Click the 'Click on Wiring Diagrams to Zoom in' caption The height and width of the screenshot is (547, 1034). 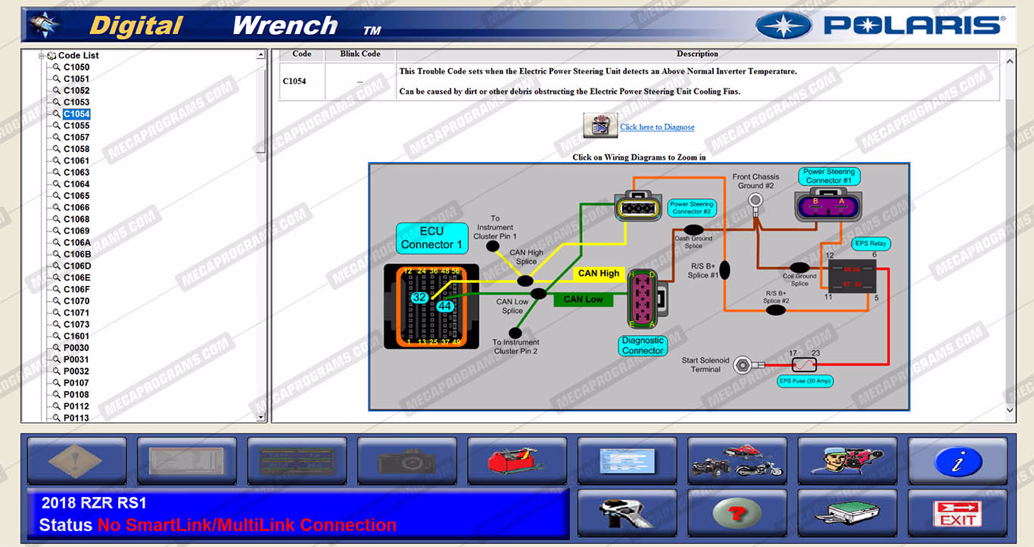tap(639, 157)
